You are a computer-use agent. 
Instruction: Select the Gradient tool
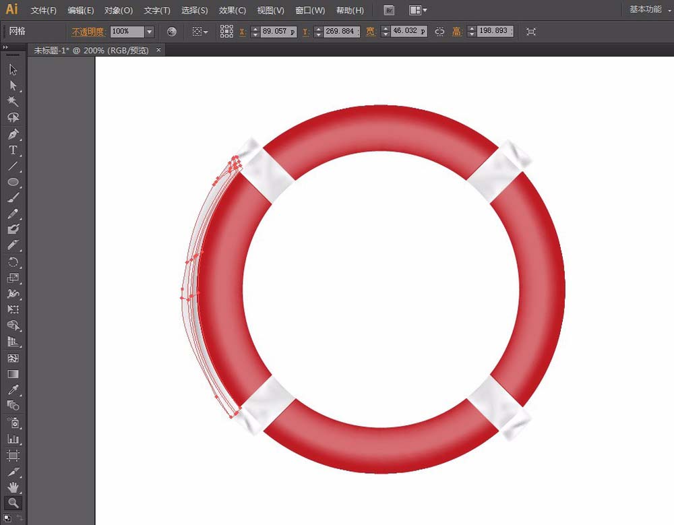pos(13,374)
